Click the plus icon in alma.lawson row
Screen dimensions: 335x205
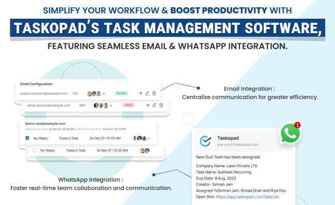coord(148,105)
